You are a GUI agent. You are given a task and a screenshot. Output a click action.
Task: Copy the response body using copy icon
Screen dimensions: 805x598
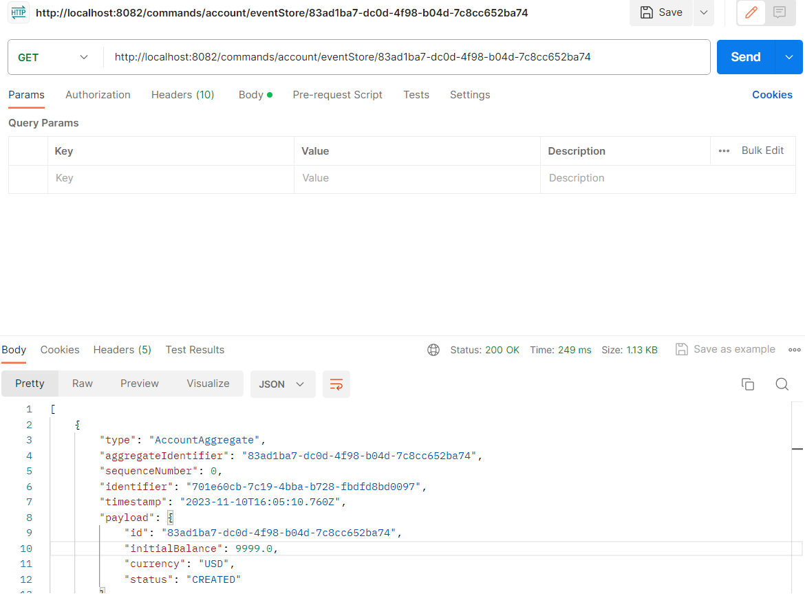tap(748, 384)
